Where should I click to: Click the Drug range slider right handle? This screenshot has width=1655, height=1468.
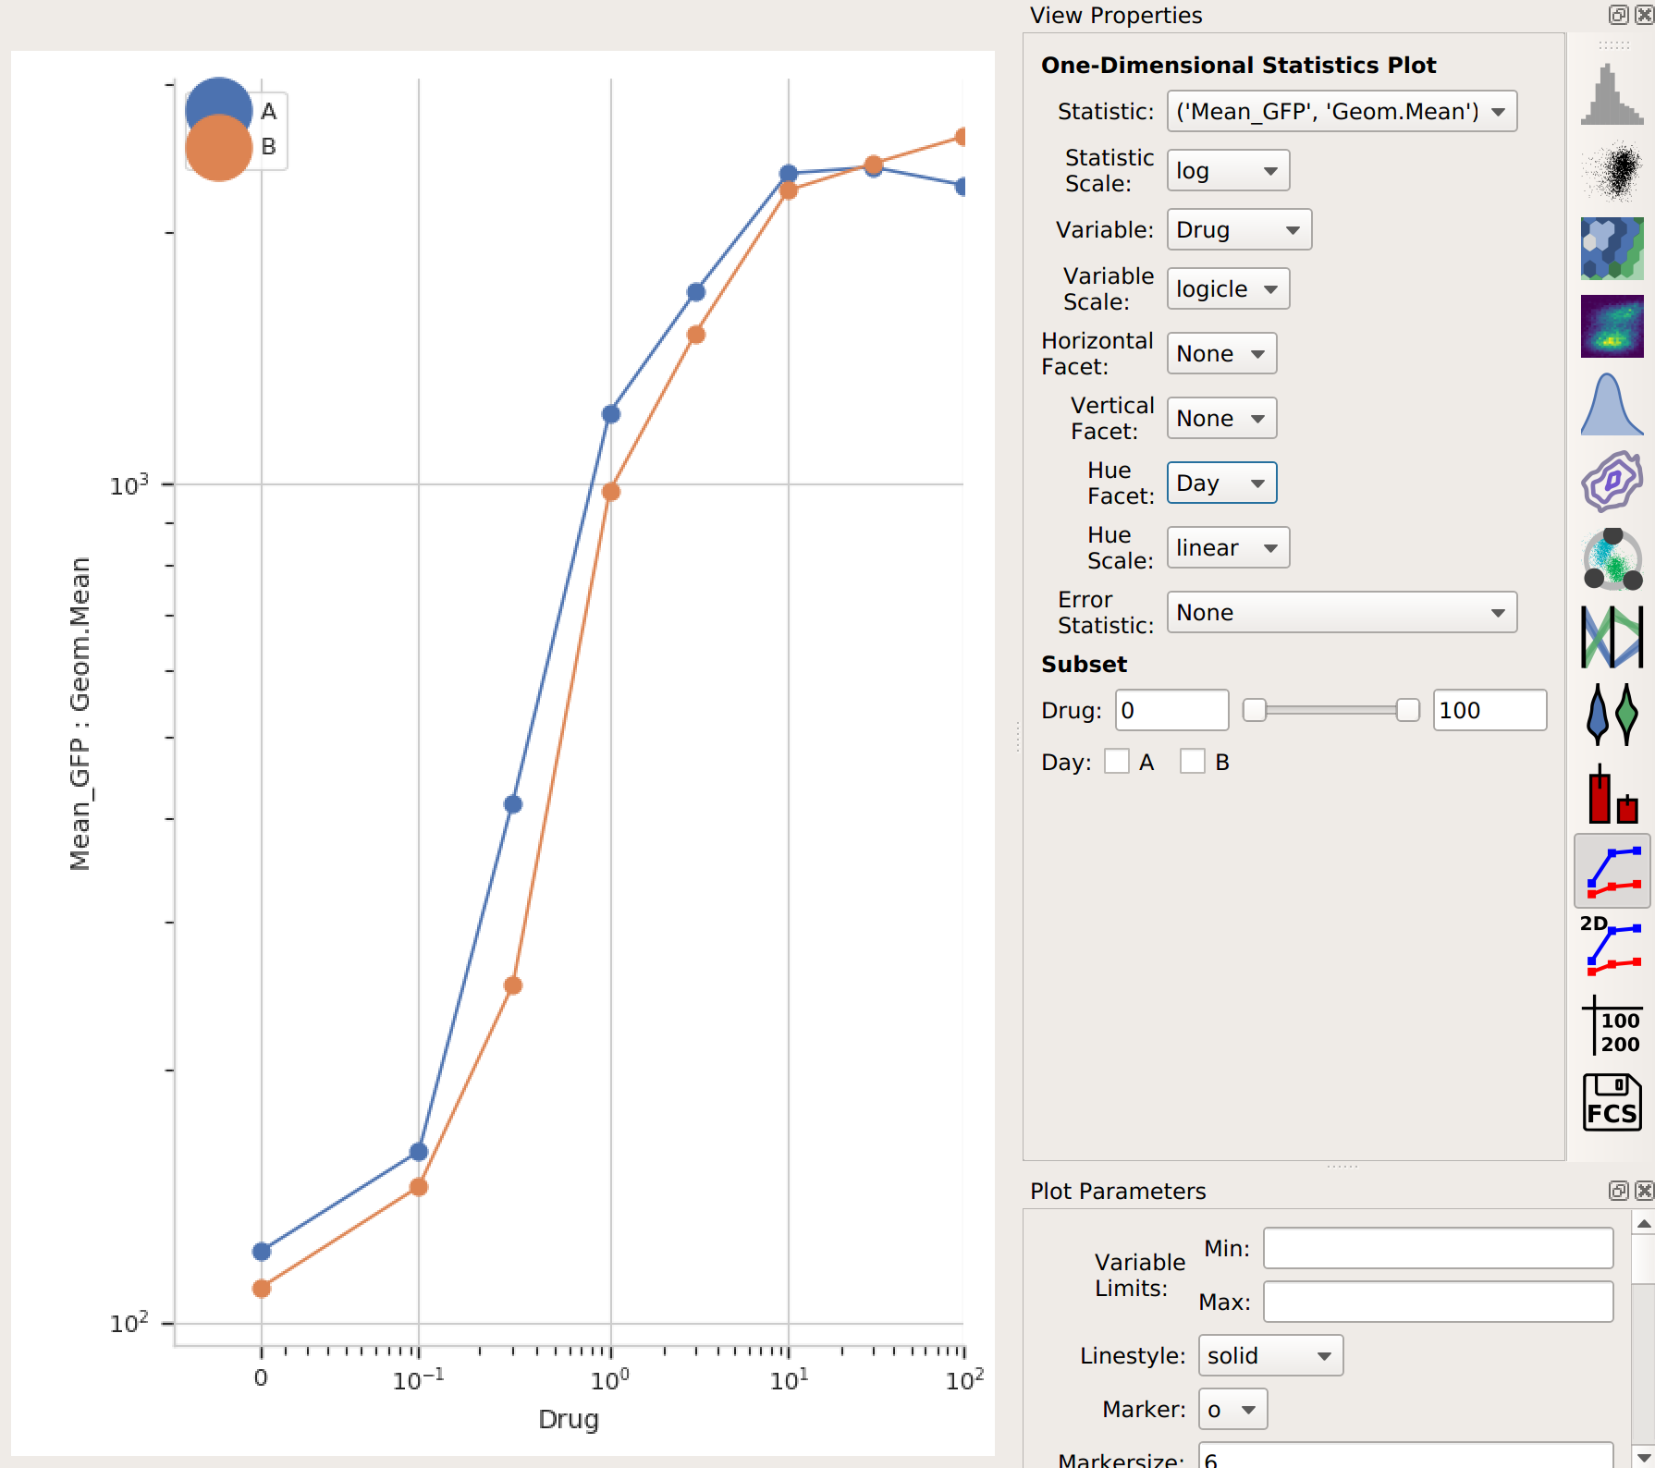click(x=1407, y=710)
